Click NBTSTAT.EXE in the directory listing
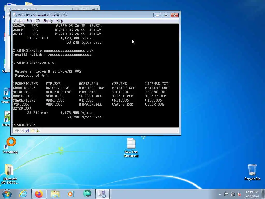This screenshot has width=265, height=199. (123, 88)
